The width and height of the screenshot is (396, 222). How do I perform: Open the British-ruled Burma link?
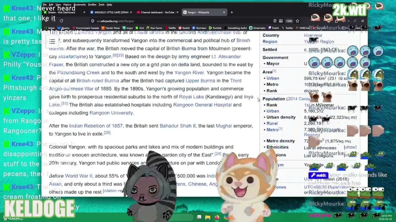pyautogui.click(x=98, y=81)
